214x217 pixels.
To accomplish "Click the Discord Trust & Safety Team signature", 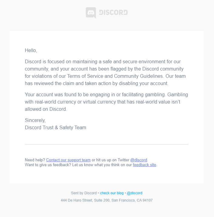I will (x=55, y=128).
